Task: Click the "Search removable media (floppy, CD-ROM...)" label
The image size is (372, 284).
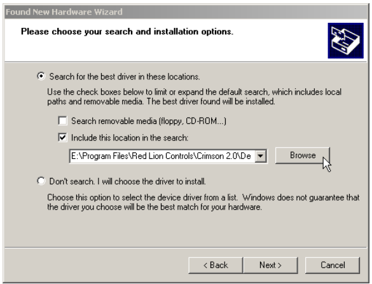Action: tap(149, 121)
